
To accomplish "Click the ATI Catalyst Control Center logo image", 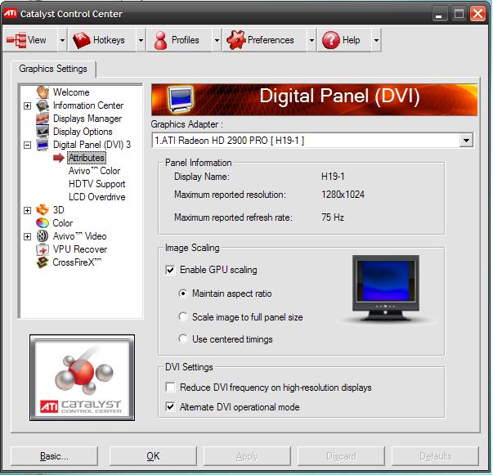I will pyautogui.click(x=82, y=378).
